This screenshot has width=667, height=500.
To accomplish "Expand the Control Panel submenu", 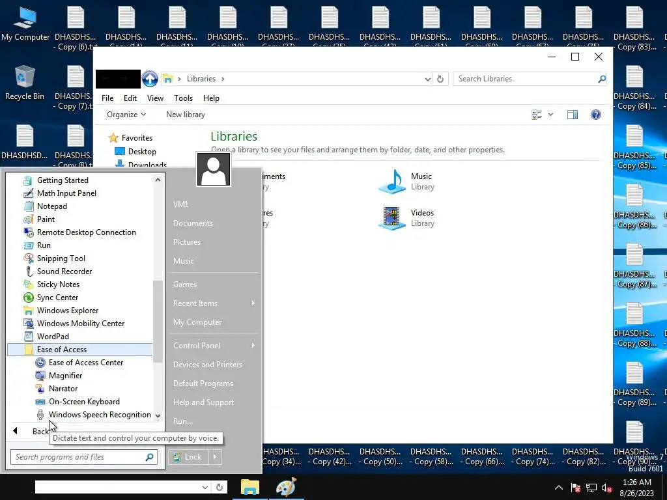I will coord(253,346).
